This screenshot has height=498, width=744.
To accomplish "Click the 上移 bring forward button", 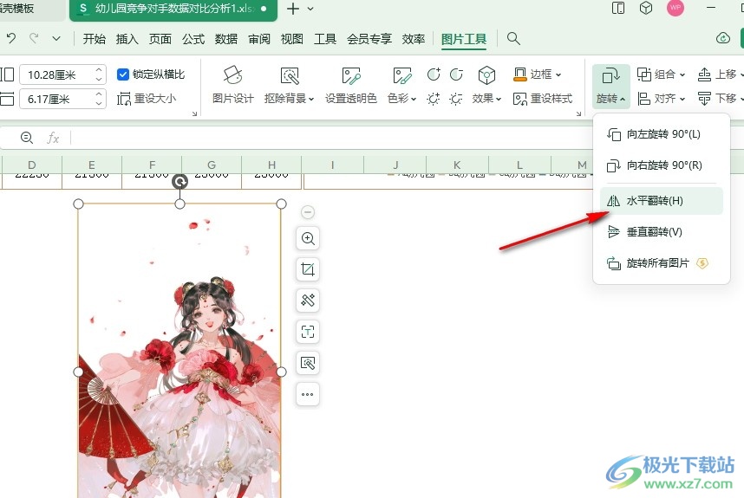I will 720,74.
